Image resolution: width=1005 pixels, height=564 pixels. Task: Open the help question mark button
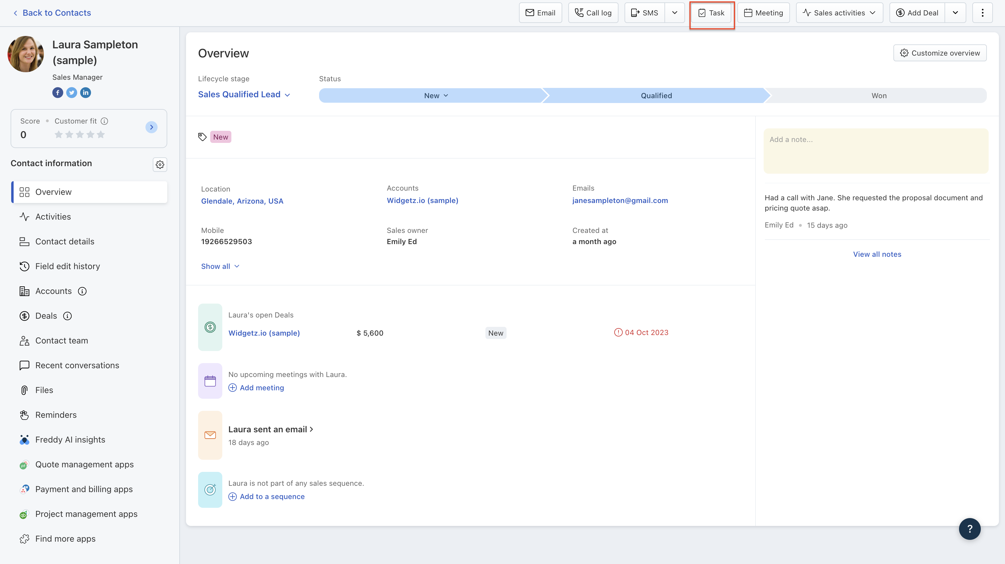click(x=970, y=529)
